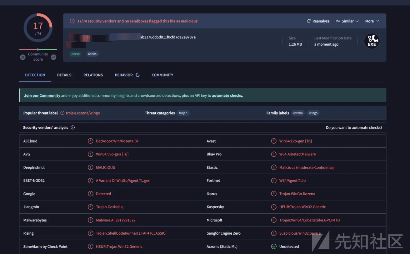Click the warning icon in the header alert banner
The width and height of the screenshot is (410, 254).
[x=72, y=21]
